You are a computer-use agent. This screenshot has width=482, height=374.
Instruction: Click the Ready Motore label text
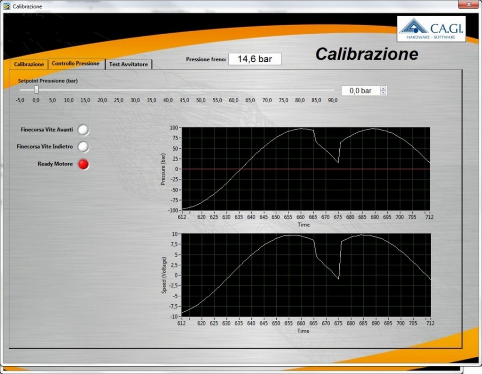55,164
